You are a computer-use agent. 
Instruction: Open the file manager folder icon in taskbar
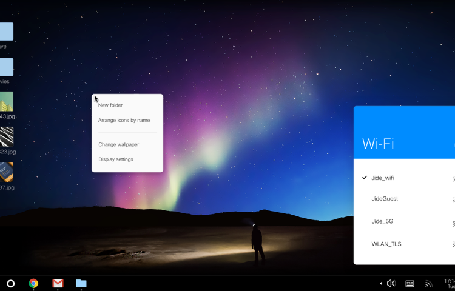tap(81, 283)
